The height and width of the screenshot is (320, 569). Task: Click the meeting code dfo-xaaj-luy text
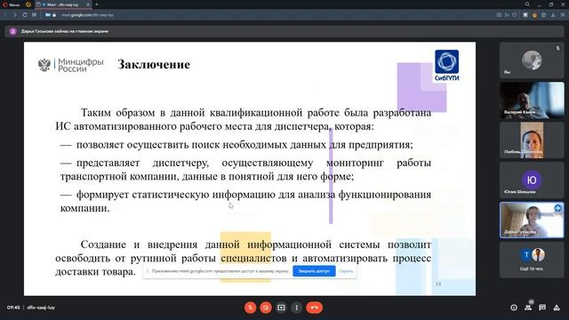[x=41, y=308]
